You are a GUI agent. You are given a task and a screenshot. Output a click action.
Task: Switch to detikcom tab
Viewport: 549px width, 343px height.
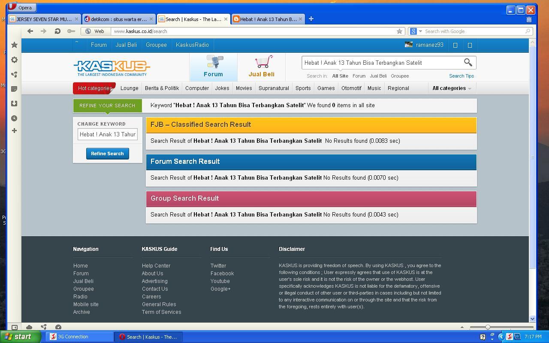click(x=119, y=19)
